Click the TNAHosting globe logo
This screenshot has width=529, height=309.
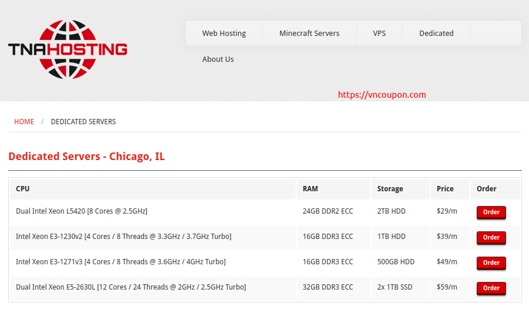coord(68,49)
